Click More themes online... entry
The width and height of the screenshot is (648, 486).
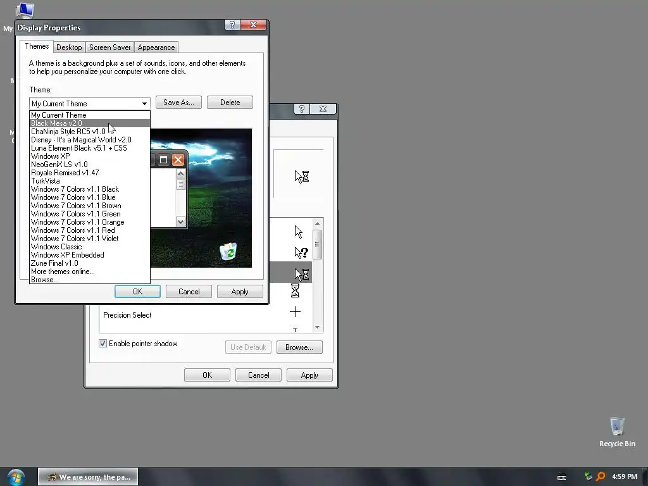[90, 271]
